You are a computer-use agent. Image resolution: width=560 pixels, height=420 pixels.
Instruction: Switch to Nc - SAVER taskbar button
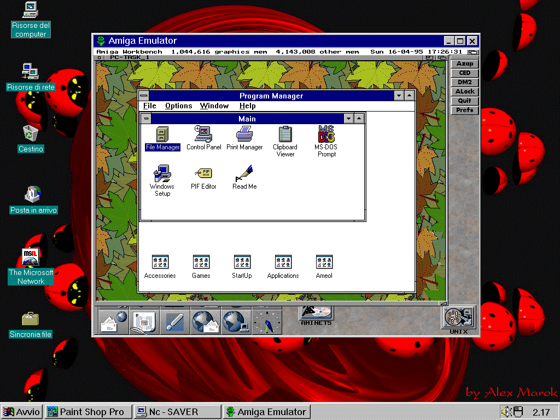[x=177, y=412]
